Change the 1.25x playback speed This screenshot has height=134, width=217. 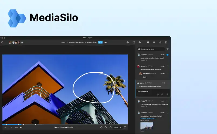coord(16,128)
